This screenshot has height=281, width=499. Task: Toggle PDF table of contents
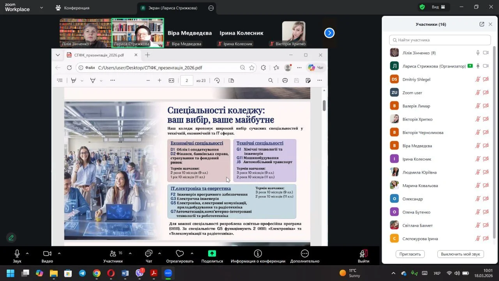point(60,80)
